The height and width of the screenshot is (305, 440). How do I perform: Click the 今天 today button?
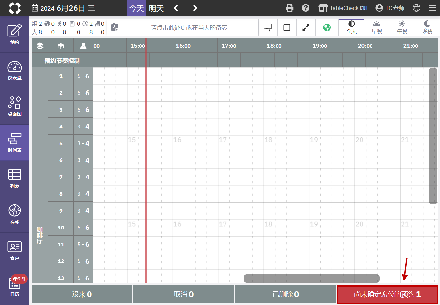pos(136,8)
